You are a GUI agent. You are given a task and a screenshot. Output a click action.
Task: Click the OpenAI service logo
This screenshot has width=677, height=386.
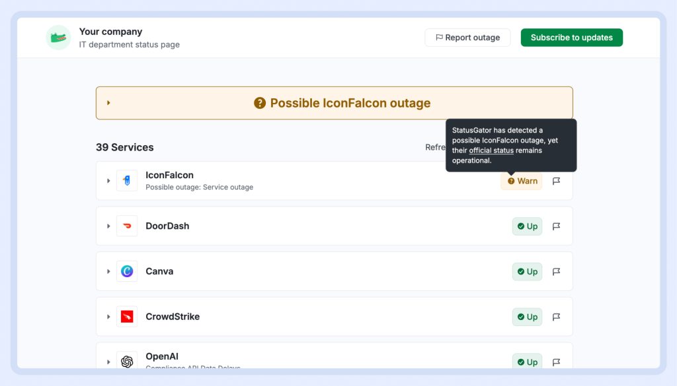[x=127, y=361]
